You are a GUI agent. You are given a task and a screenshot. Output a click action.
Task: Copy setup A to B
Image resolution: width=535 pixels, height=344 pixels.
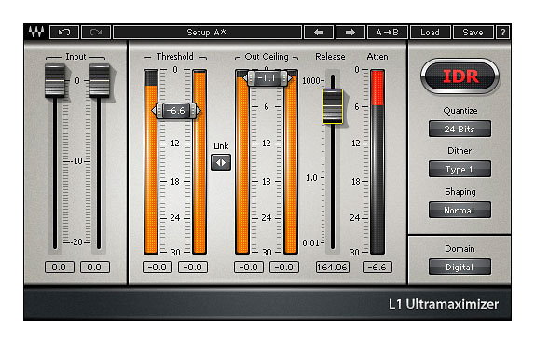pyautogui.click(x=387, y=33)
